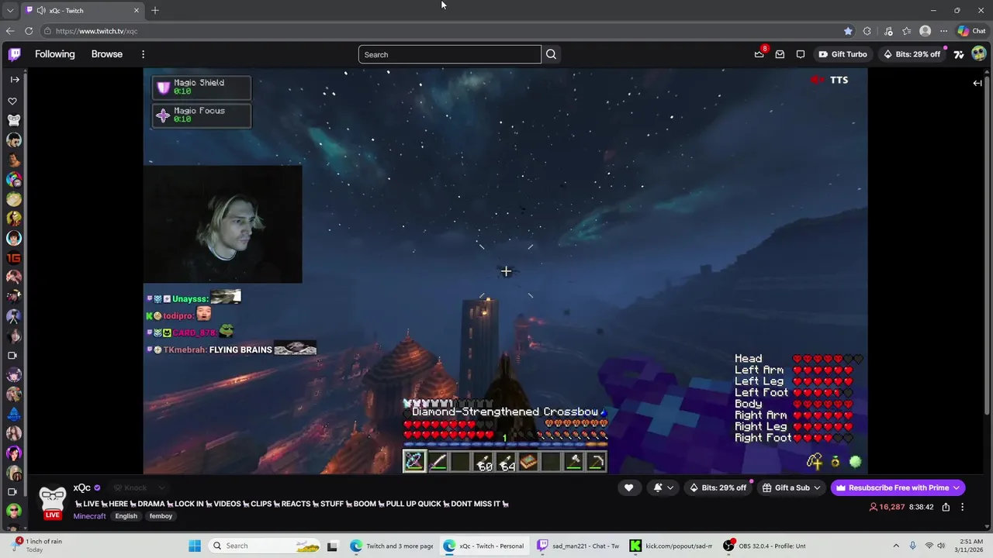Open the xQc channel name link

82,487
